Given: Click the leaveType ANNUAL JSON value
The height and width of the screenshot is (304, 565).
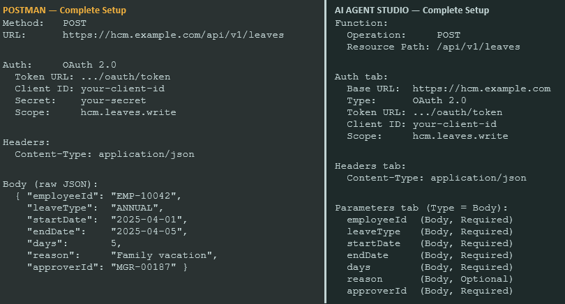Looking at the screenshot, I should 136,208.
